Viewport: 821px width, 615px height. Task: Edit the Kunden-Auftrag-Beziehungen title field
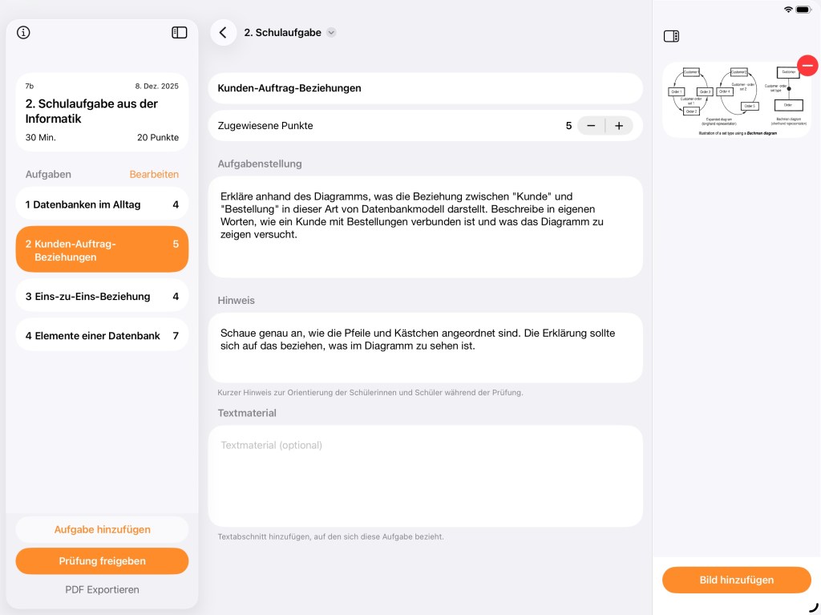[425, 88]
